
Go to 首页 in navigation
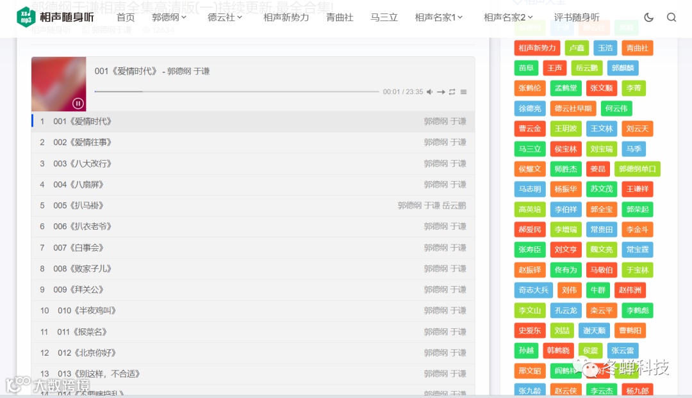[126, 17]
